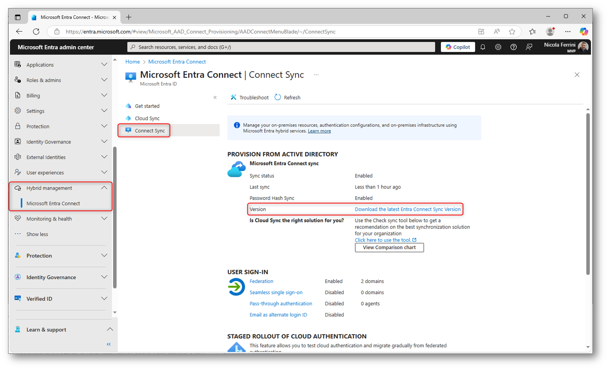
Task: Open Pass-through authentication link
Action: coord(281,303)
